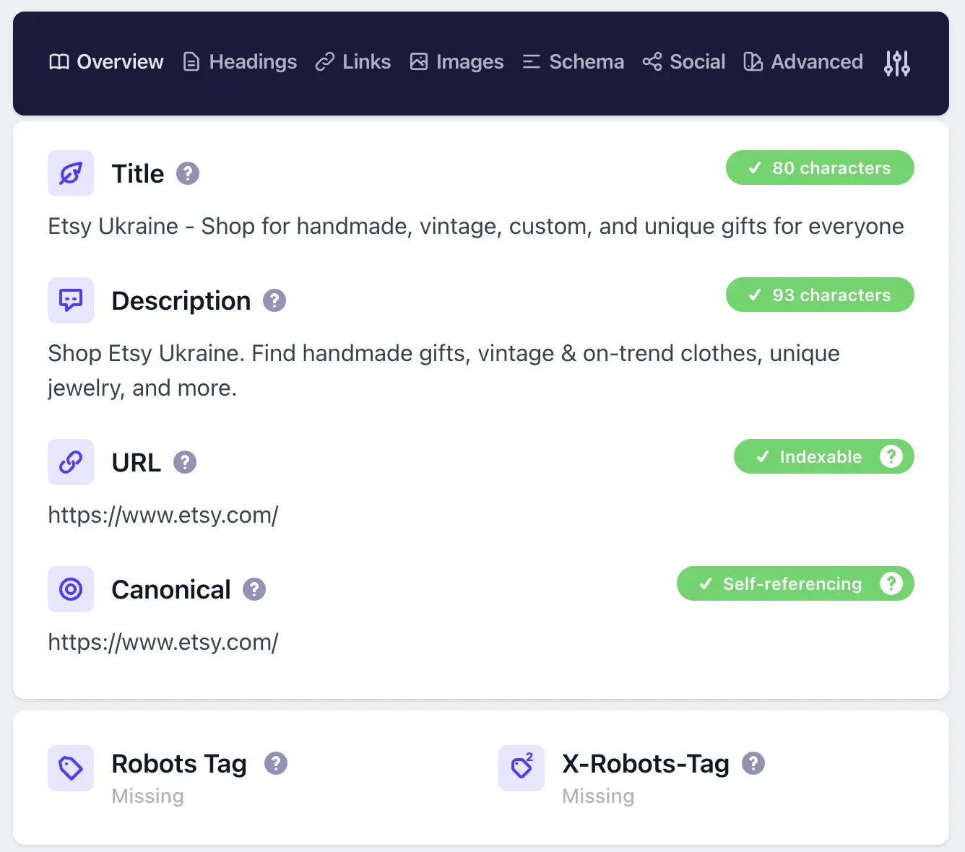The height and width of the screenshot is (852, 965).
Task: Show help for Title
Action: (x=188, y=173)
